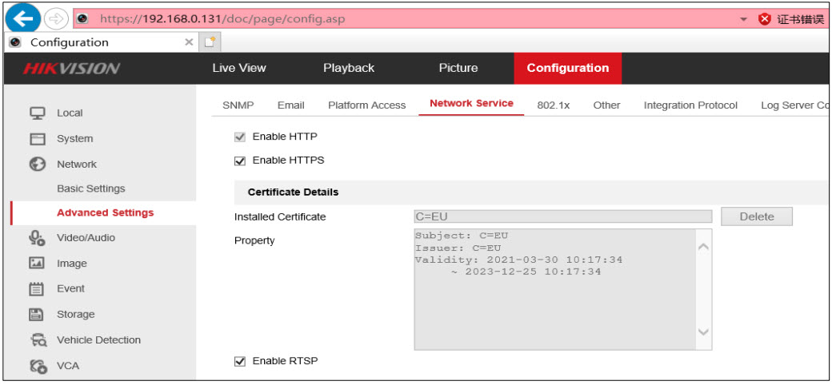832x385 pixels.
Task: Click the Video/Audio icon in sidebar
Action: (x=37, y=237)
